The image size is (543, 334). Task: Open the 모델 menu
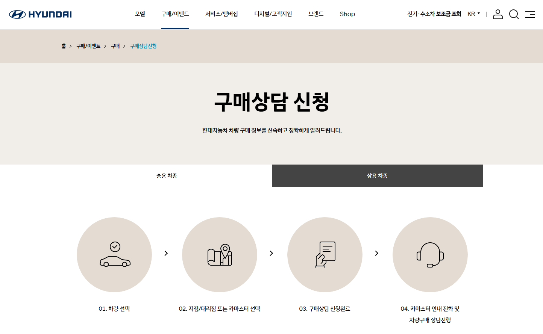pos(140,14)
